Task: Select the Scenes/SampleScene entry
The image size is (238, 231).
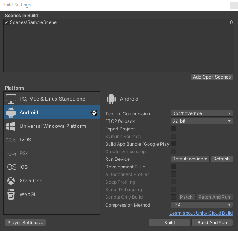Action: pos(119,22)
